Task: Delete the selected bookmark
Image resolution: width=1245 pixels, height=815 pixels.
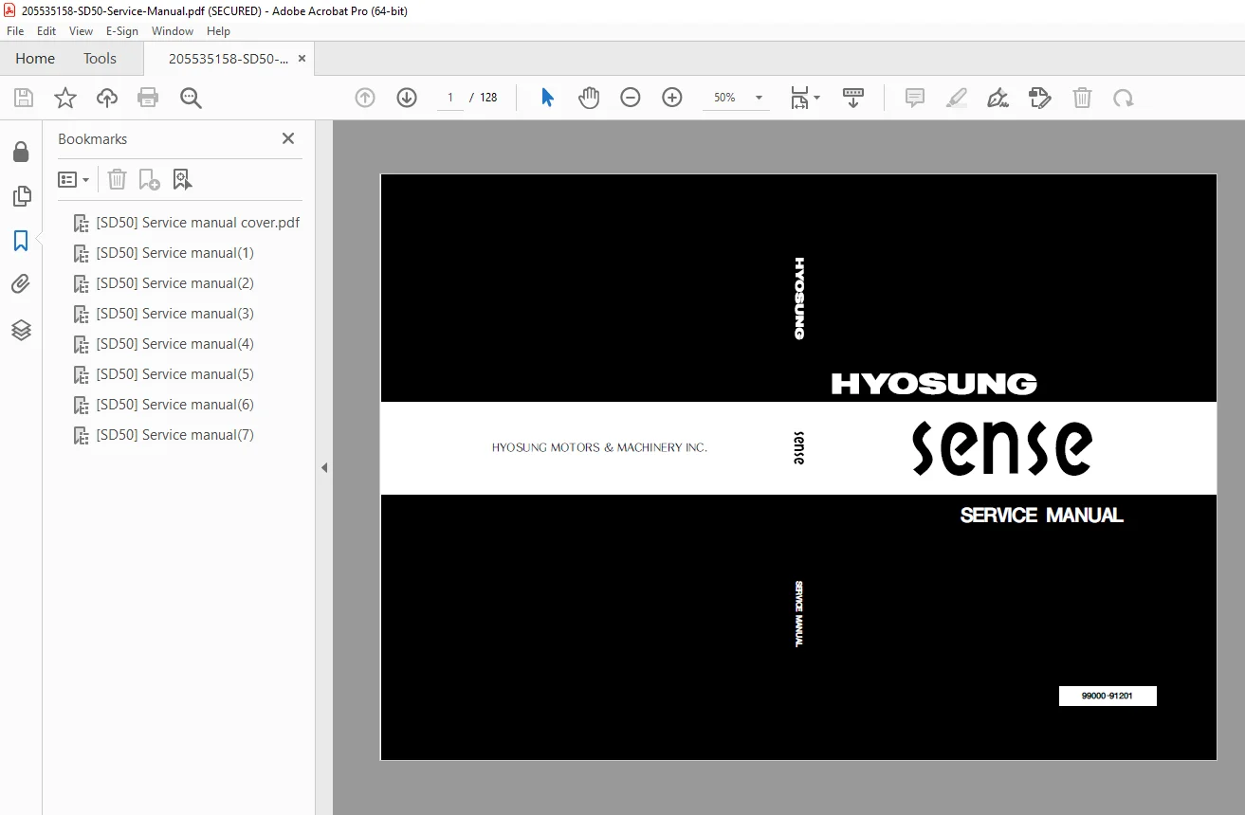Action: [x=117, y=179]
